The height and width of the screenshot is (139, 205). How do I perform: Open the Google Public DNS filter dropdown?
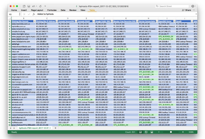click(x=112, y=21)
